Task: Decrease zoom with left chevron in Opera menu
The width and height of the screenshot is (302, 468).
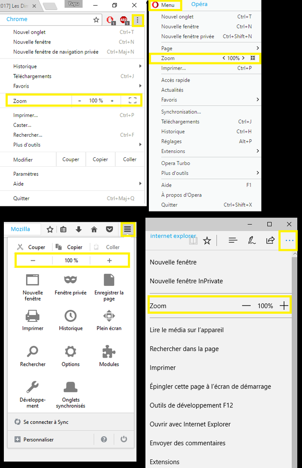Action: click(223, 58)
